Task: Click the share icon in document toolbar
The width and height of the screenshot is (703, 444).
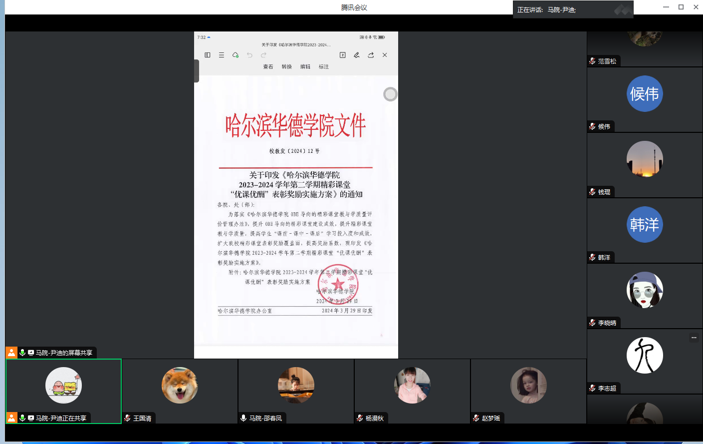Action: point(371,55)
